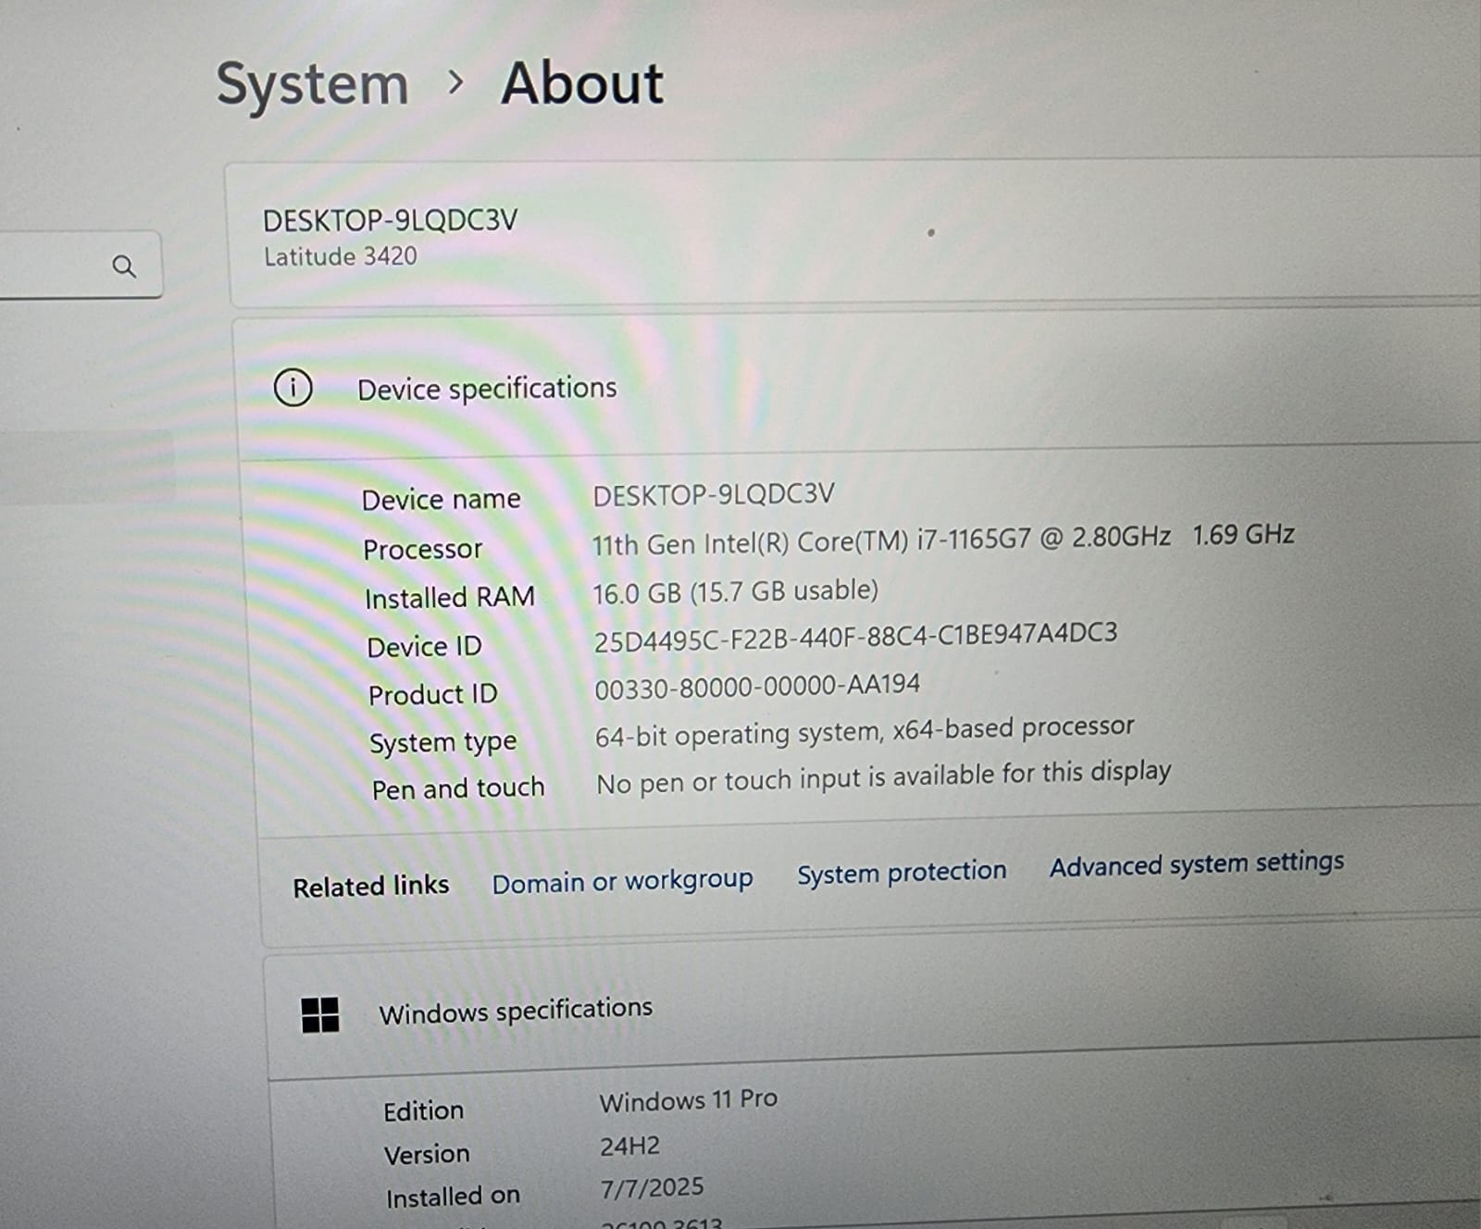Click the Windows logo icon
Image resolution: width=1481 pixels, height=1229 pixels.
[320, 1014]
